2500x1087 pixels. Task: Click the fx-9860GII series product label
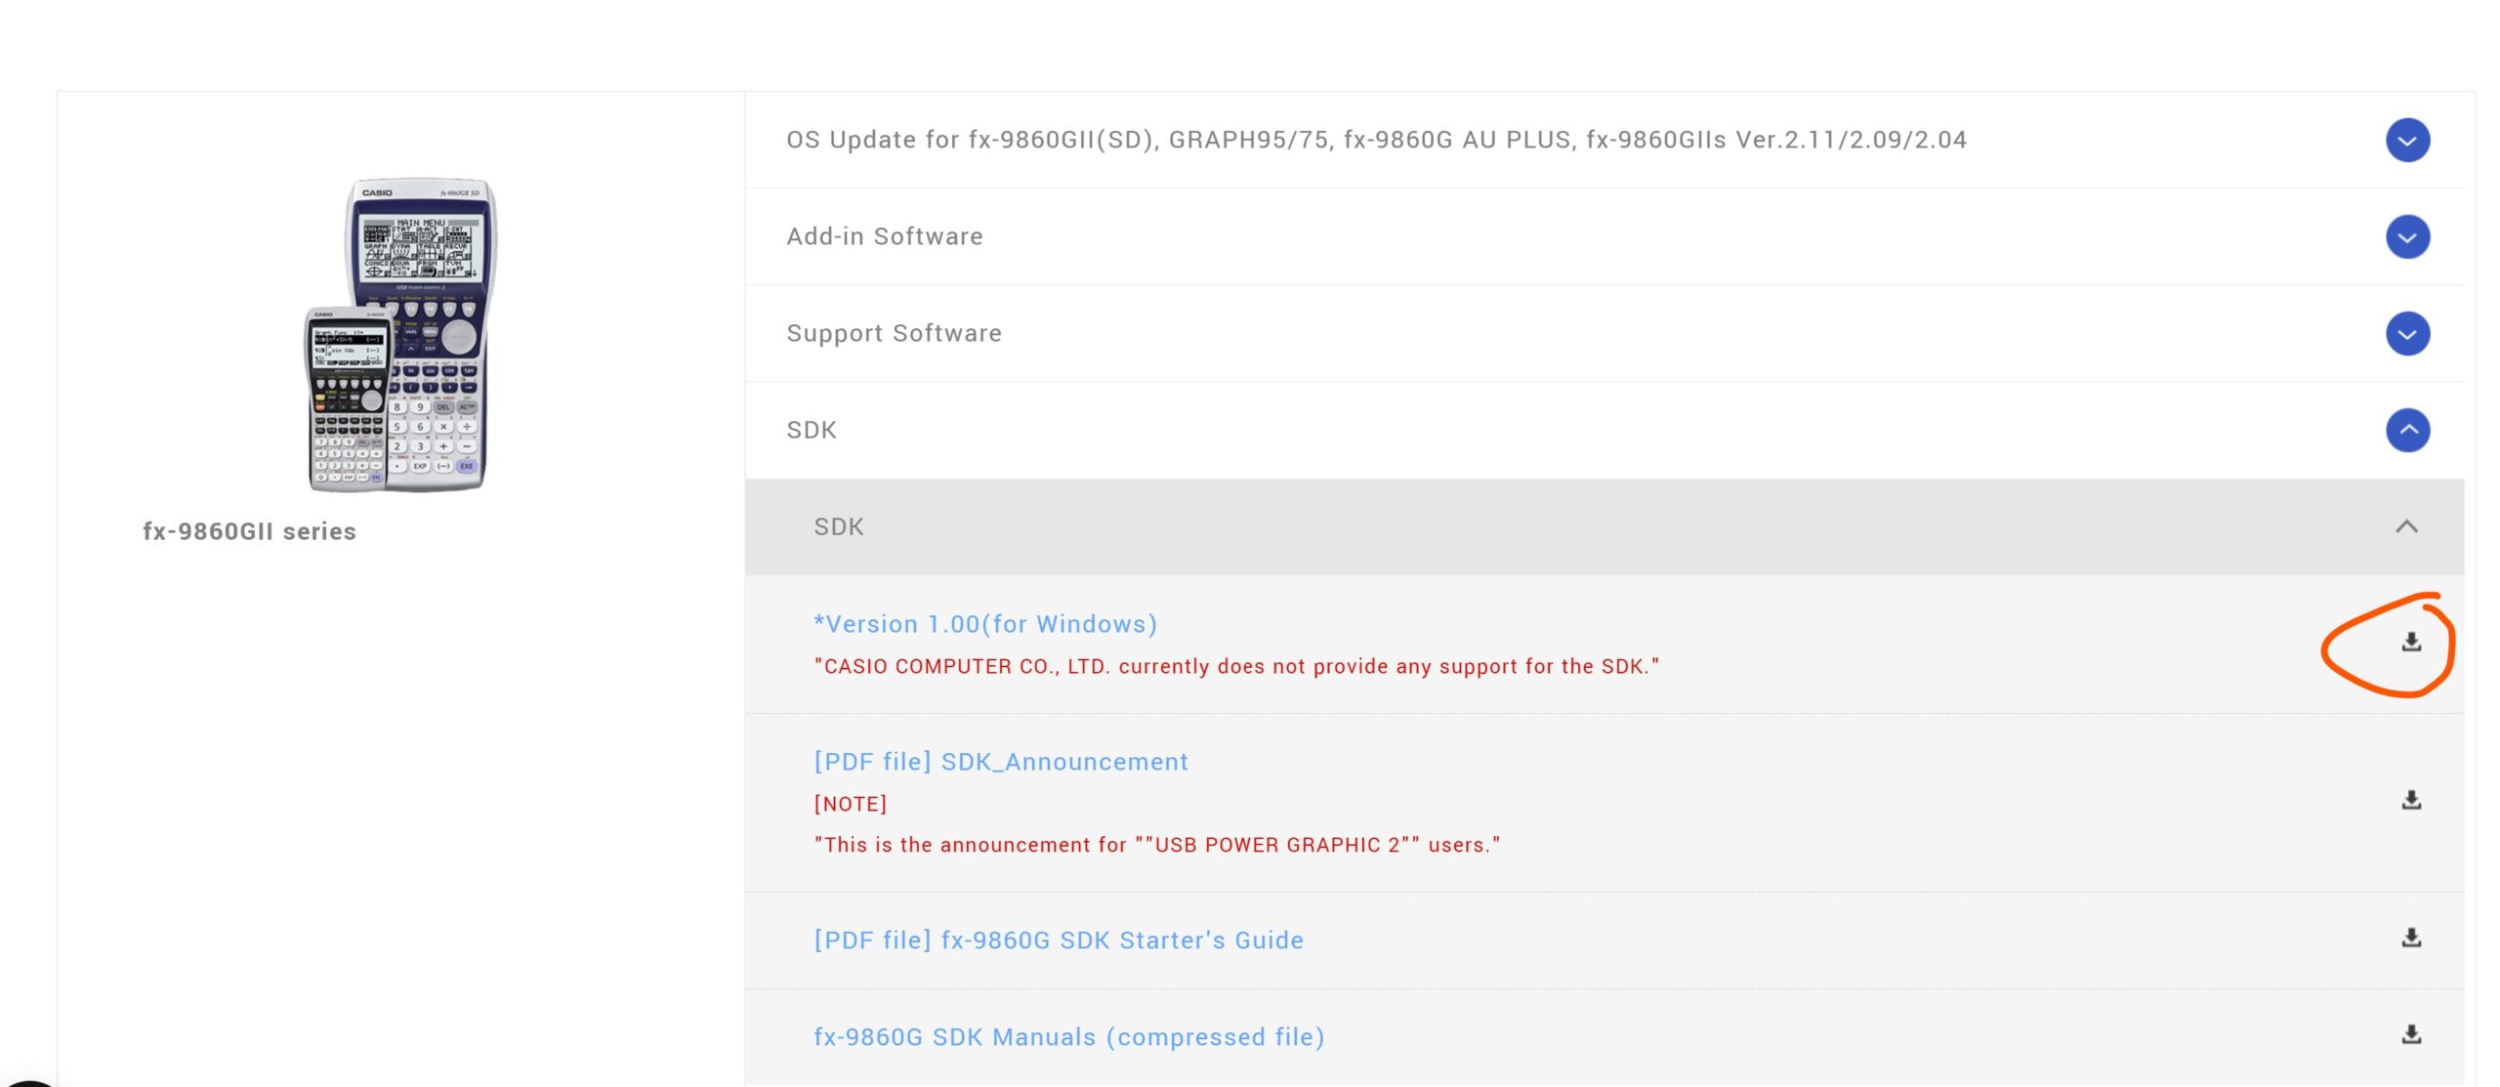(x=249, y=531)
